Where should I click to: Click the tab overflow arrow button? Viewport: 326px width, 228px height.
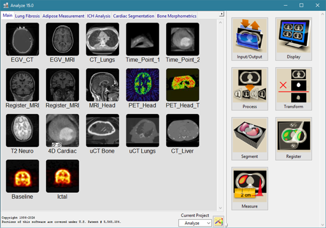tap(222, 14)
